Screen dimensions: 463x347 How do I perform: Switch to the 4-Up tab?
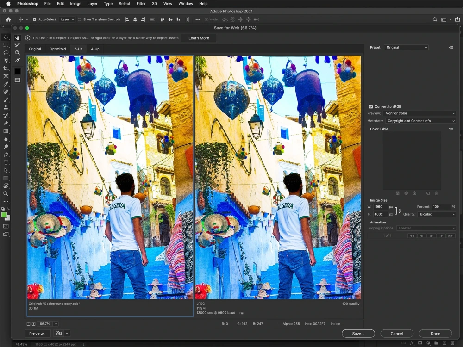(x=95, y=49)
